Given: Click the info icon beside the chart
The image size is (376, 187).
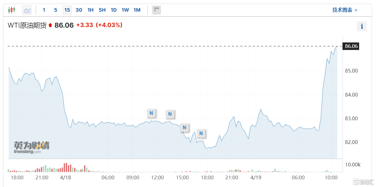Looking at the screenshot, I should coord(362,26).
